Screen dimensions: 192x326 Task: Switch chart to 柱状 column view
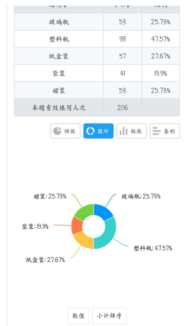pos(132,131)
